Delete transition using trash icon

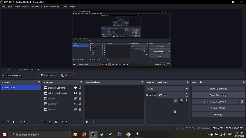pyautogui.click(x=181, y=101)
